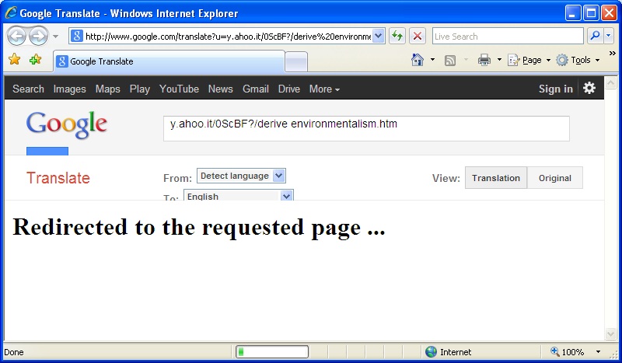Click the RSS feeds icon
622x363 pixels.
tap(450, 61)
